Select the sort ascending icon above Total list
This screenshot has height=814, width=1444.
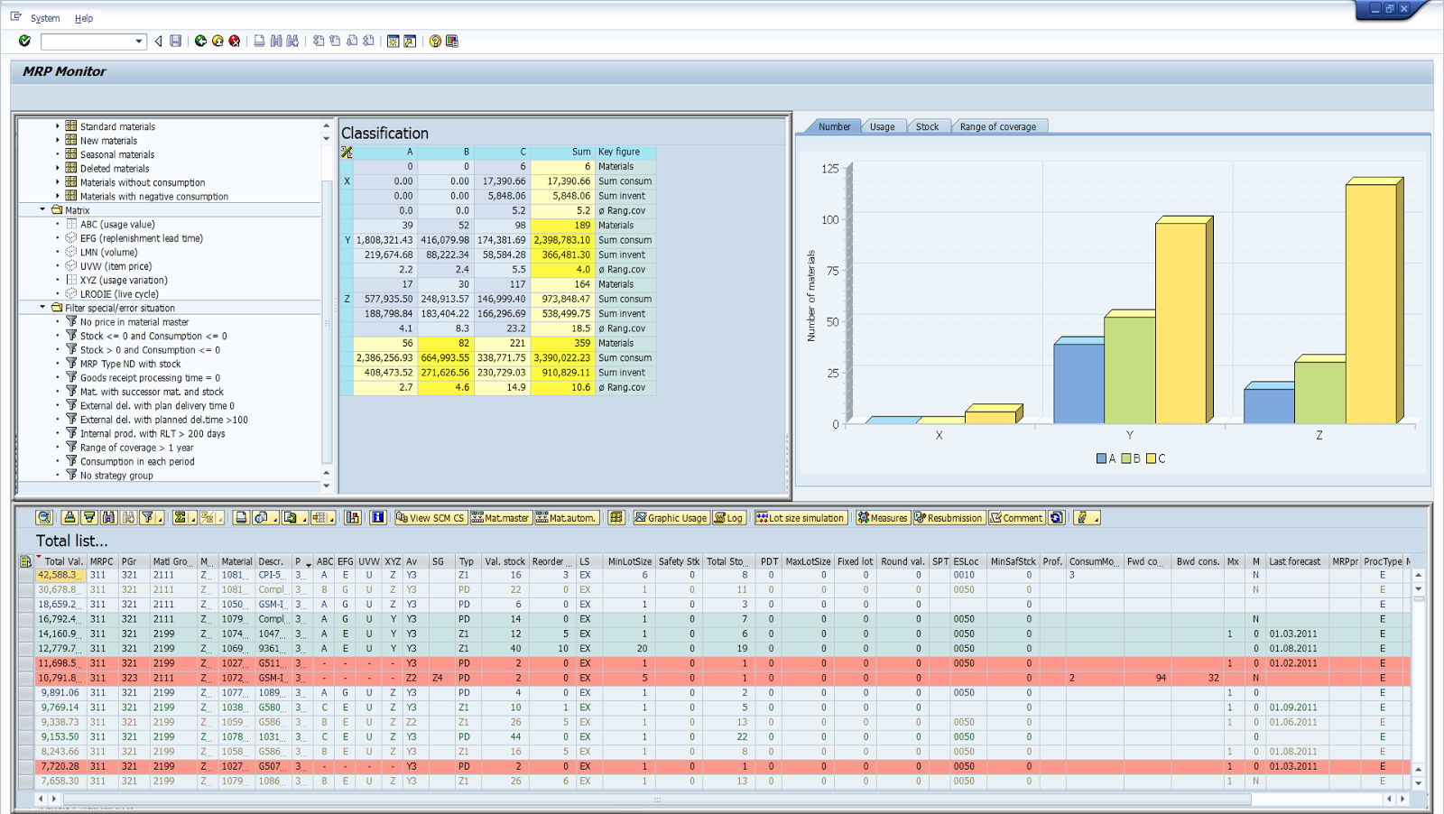(69, 518)
